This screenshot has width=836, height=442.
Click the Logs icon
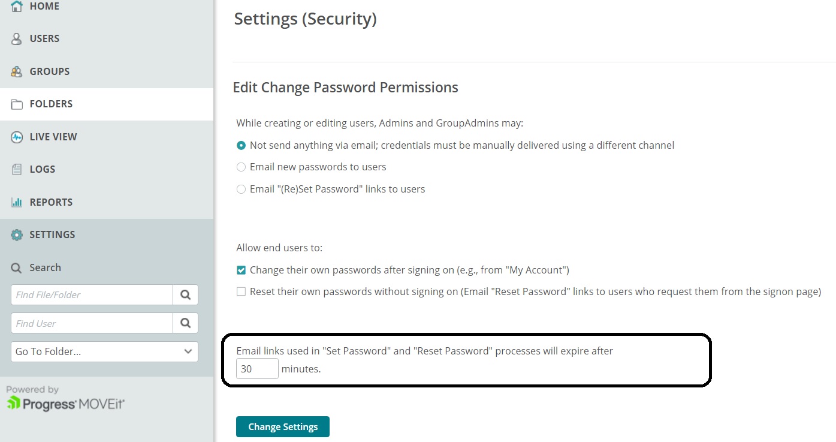(16, 169)
